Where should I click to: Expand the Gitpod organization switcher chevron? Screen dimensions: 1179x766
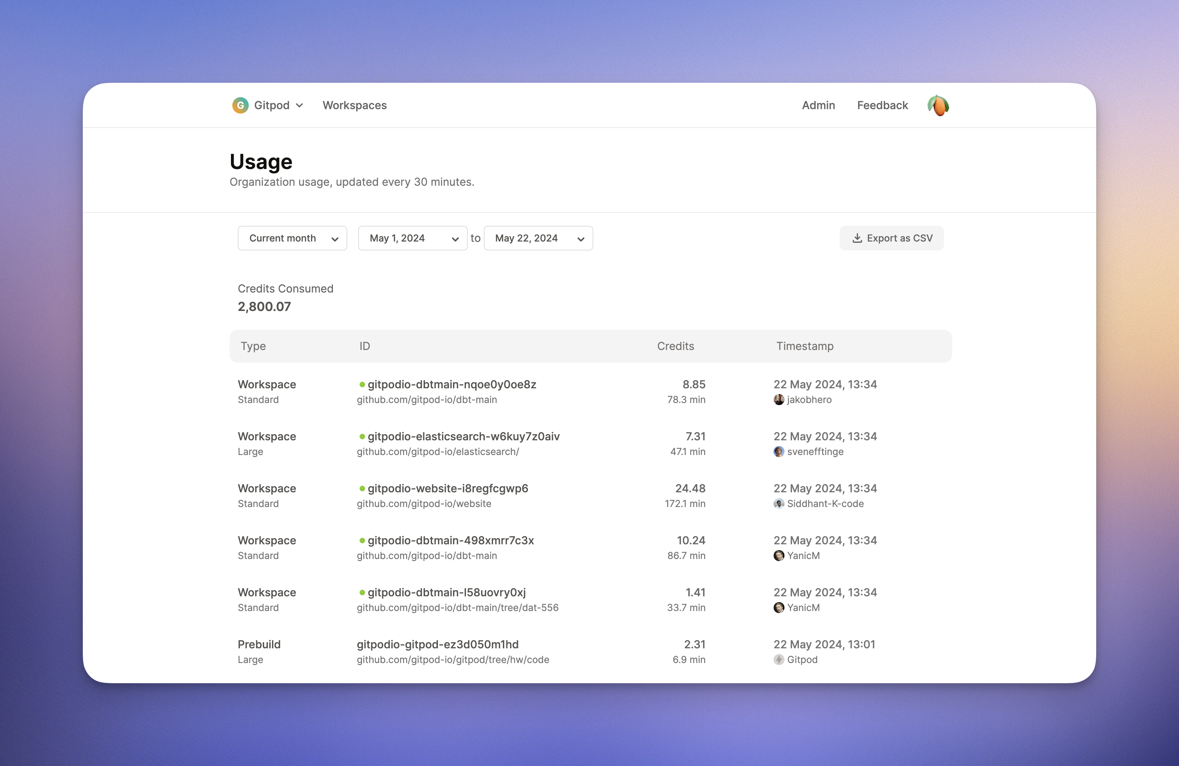pos(300,105)
